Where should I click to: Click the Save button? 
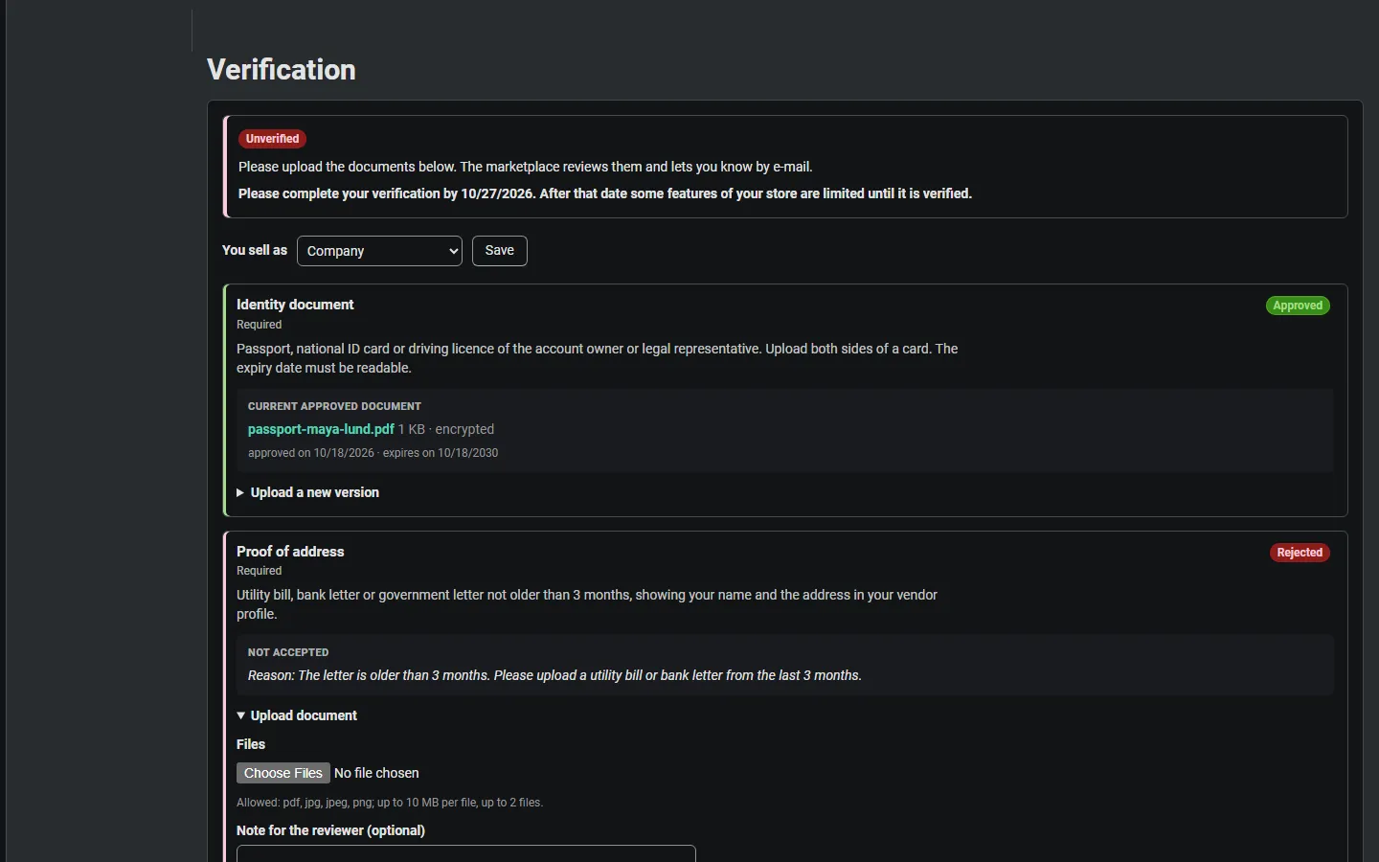[x=500, y=251]
